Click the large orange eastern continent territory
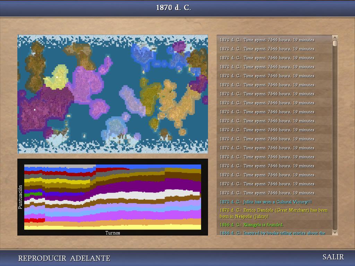 click(173, 100)
